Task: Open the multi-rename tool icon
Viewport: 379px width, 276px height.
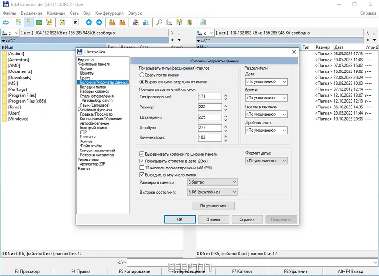Action: pos(169,23)
